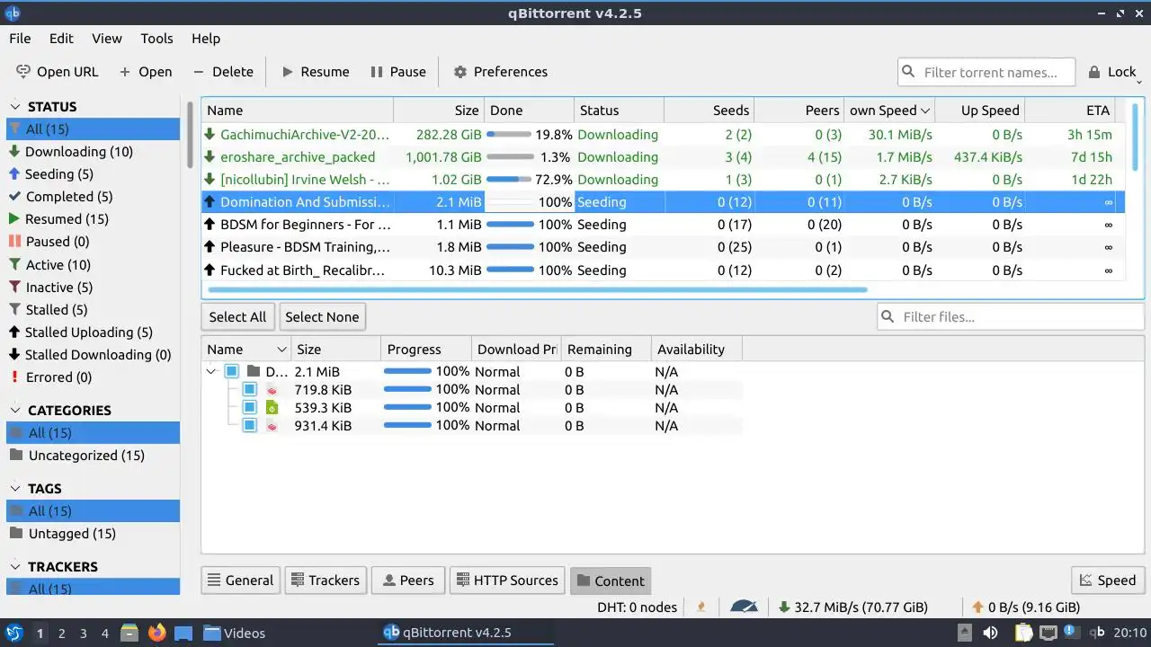Viewport: 1151px width, 647px height.
Task: Open the Edit menu
Action: pos(61,39)
